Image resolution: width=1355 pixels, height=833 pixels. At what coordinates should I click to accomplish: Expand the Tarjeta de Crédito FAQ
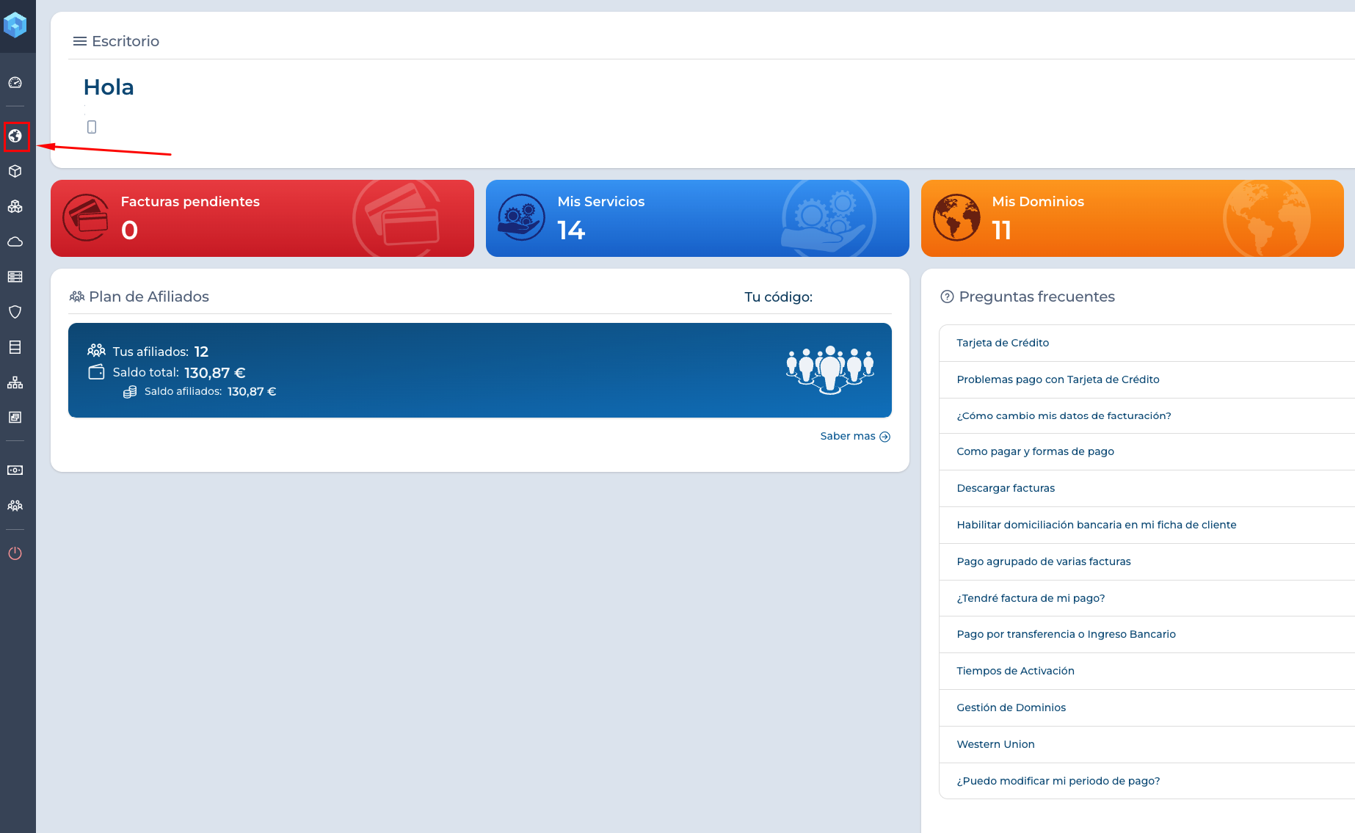(1002, 343)
